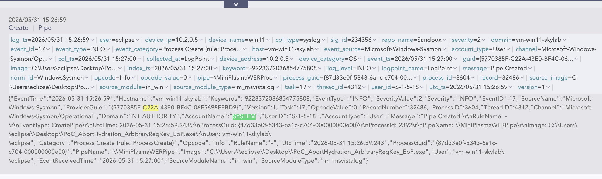This screenshot has width=602, height=179.
Task: Open dropdown arrow next to user=eclipse
Action: pos(138,40)
